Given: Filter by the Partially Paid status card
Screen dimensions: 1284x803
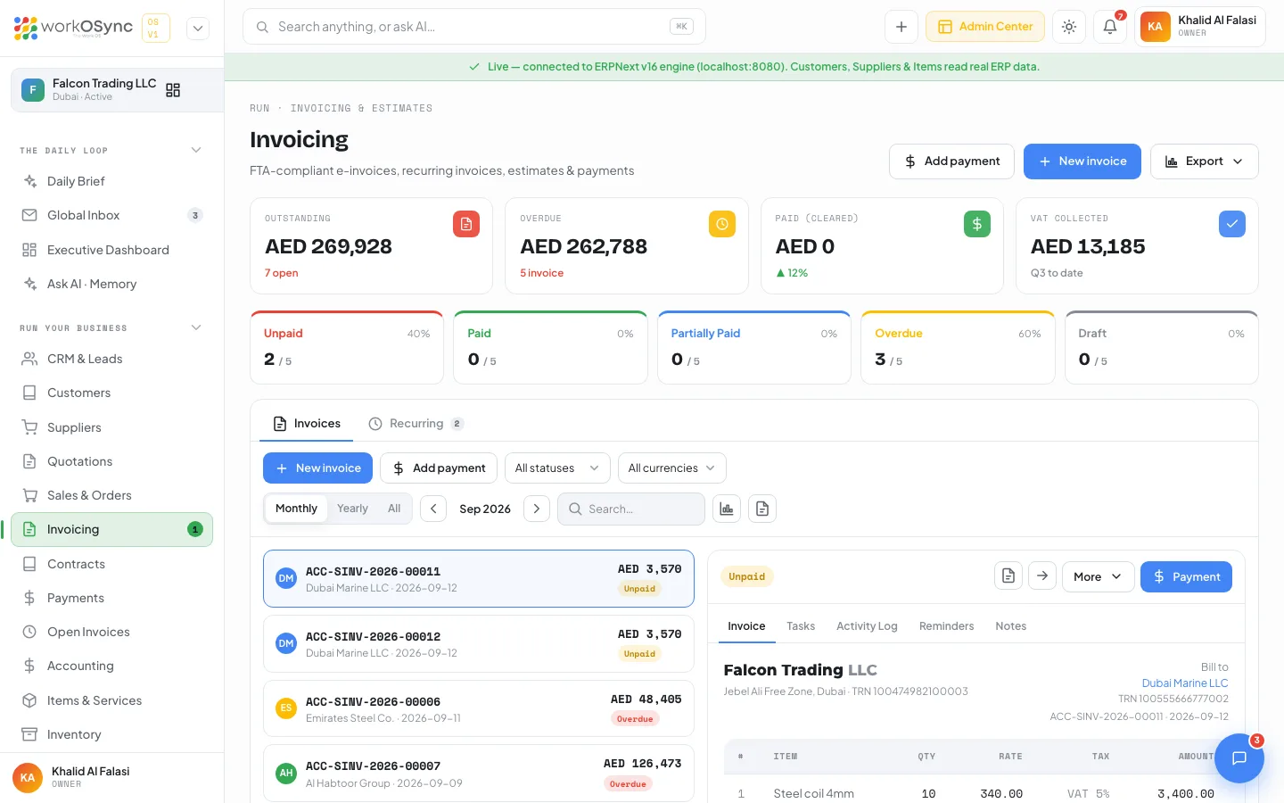Looking at the screenshot, I should [x=754, y=347].
